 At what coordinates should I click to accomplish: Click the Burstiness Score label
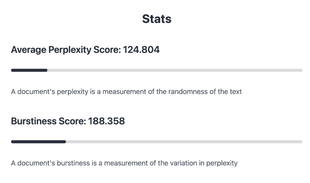(x=48, y=121)
